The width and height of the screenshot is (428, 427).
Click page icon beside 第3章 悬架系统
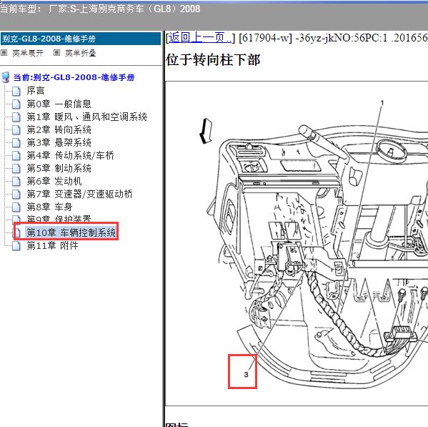tap(16, 142)
